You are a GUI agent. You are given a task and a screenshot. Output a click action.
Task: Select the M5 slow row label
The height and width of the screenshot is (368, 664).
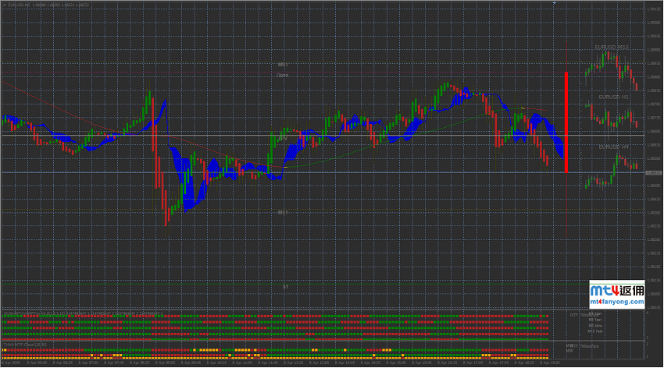[x=595, y=326]
